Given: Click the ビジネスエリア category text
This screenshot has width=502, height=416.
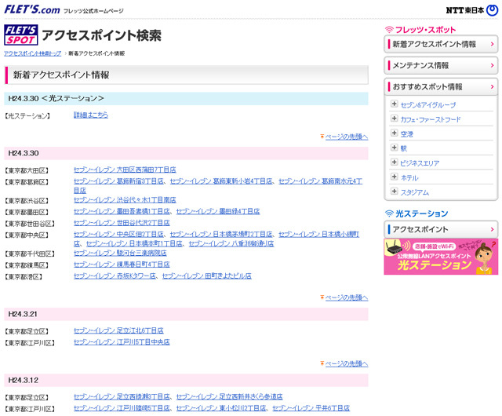Looking at the screenshot, I should click(x=420, y=163).
